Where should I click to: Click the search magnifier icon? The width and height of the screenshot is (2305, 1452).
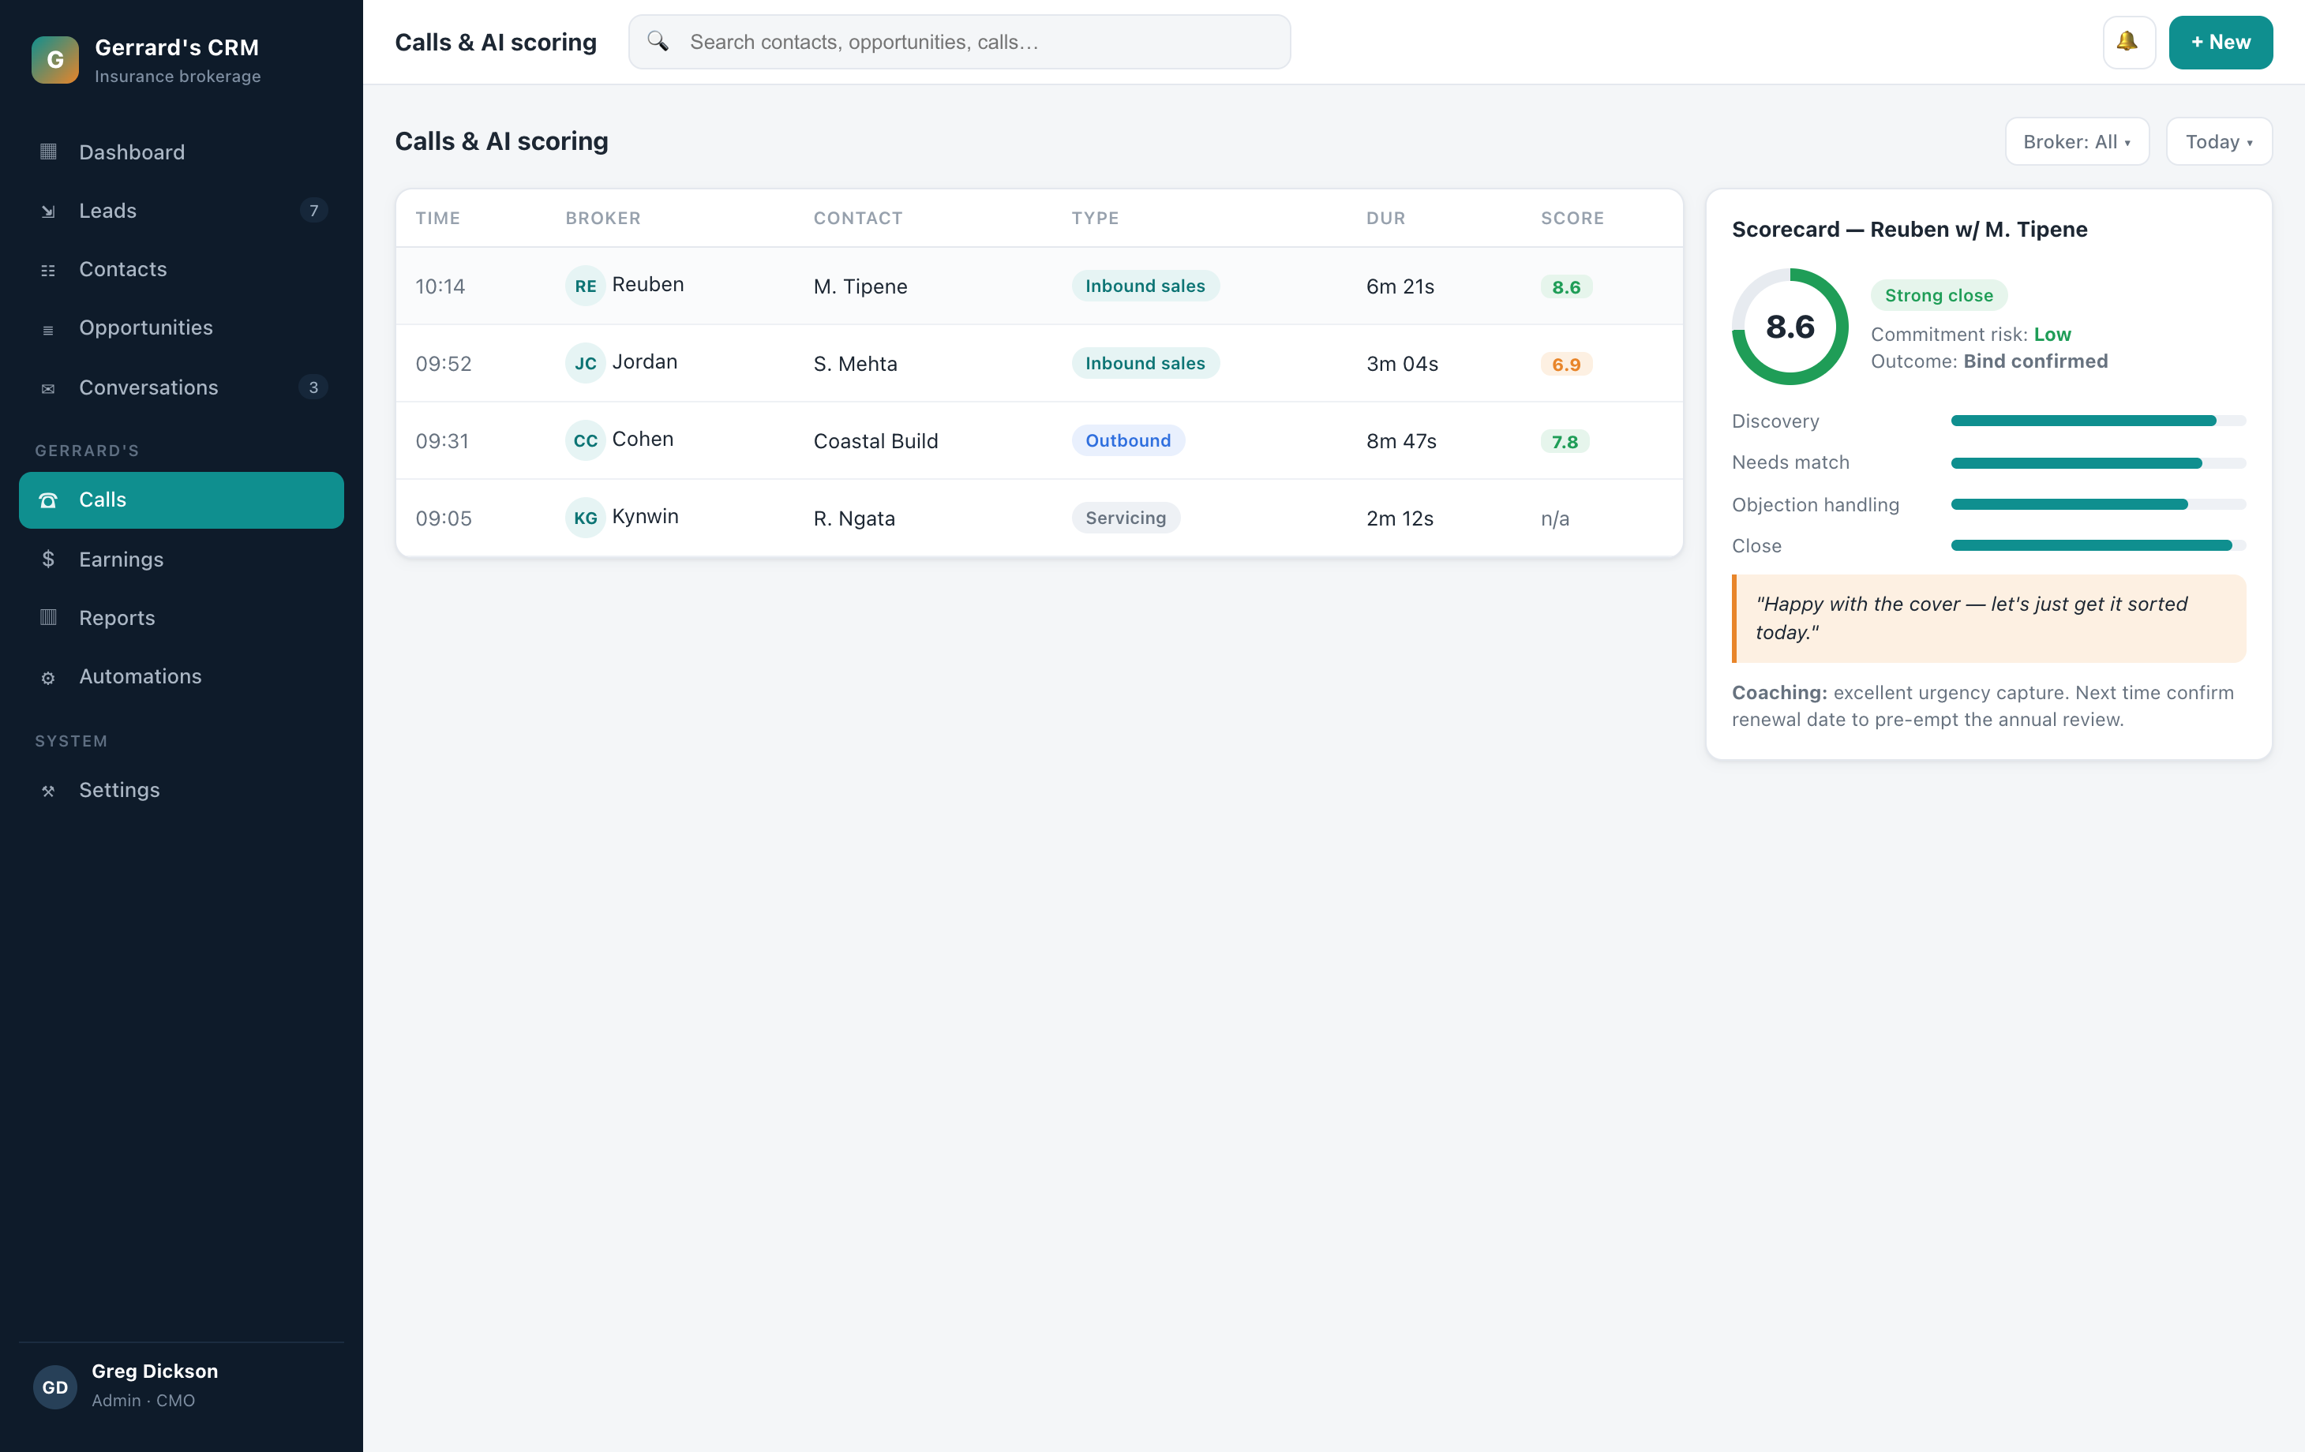coord(658,41)
